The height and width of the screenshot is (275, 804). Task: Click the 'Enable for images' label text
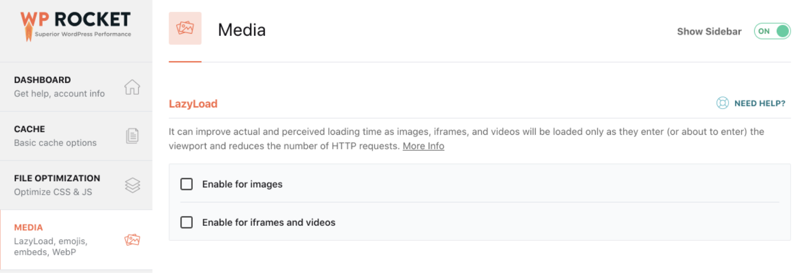tap(242, 184)
